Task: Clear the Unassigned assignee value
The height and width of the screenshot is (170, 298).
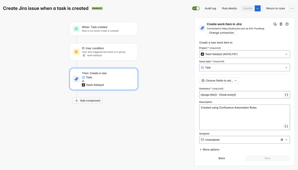Action: tap(282, 140)
